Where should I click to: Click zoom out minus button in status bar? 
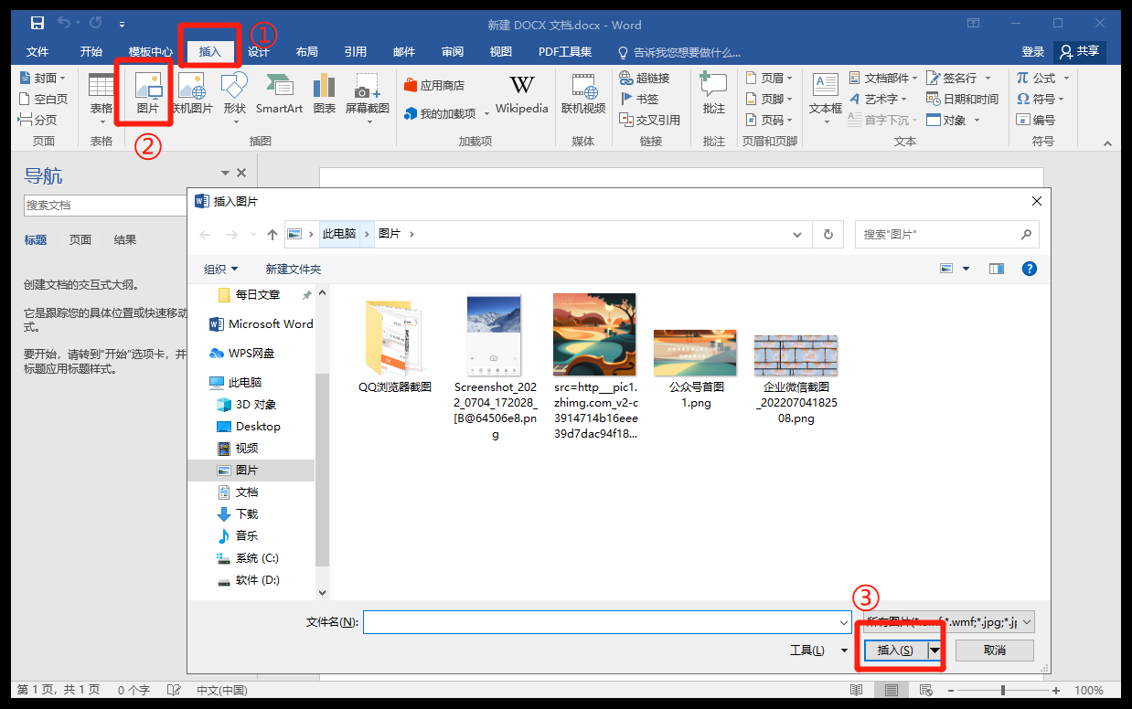coord(949,690)
